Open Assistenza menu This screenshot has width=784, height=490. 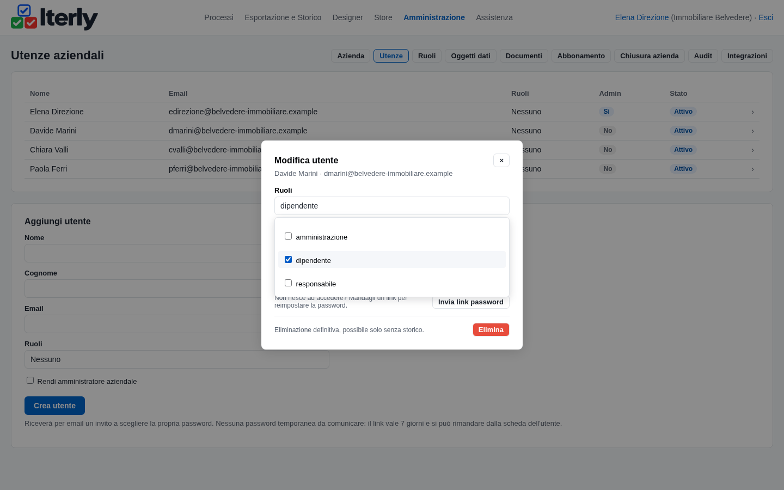[494, 17]
